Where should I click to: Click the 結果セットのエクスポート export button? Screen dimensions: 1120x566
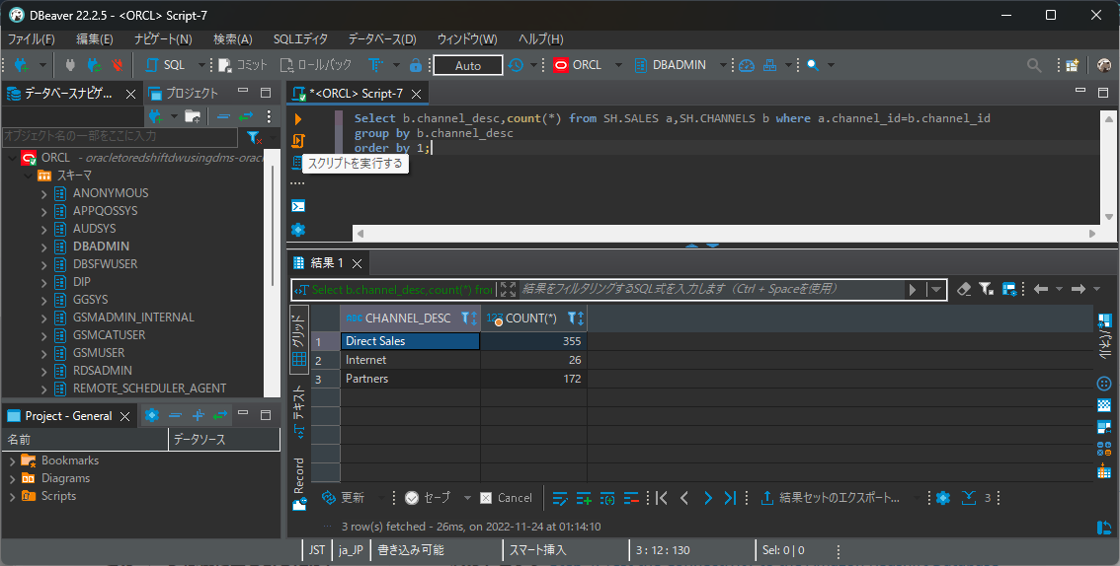pos(831,498)
